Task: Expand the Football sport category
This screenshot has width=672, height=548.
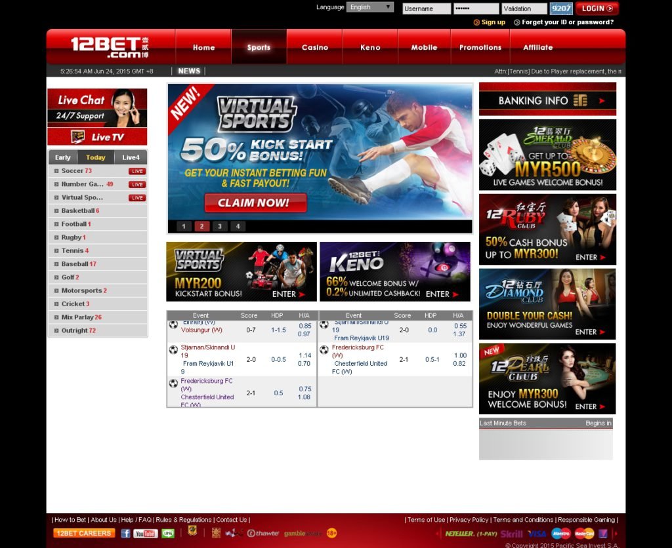Action: 98,224
